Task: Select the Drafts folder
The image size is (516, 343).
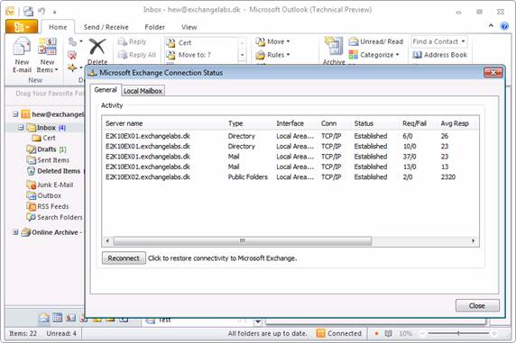Action: click(x=46, y=149)
